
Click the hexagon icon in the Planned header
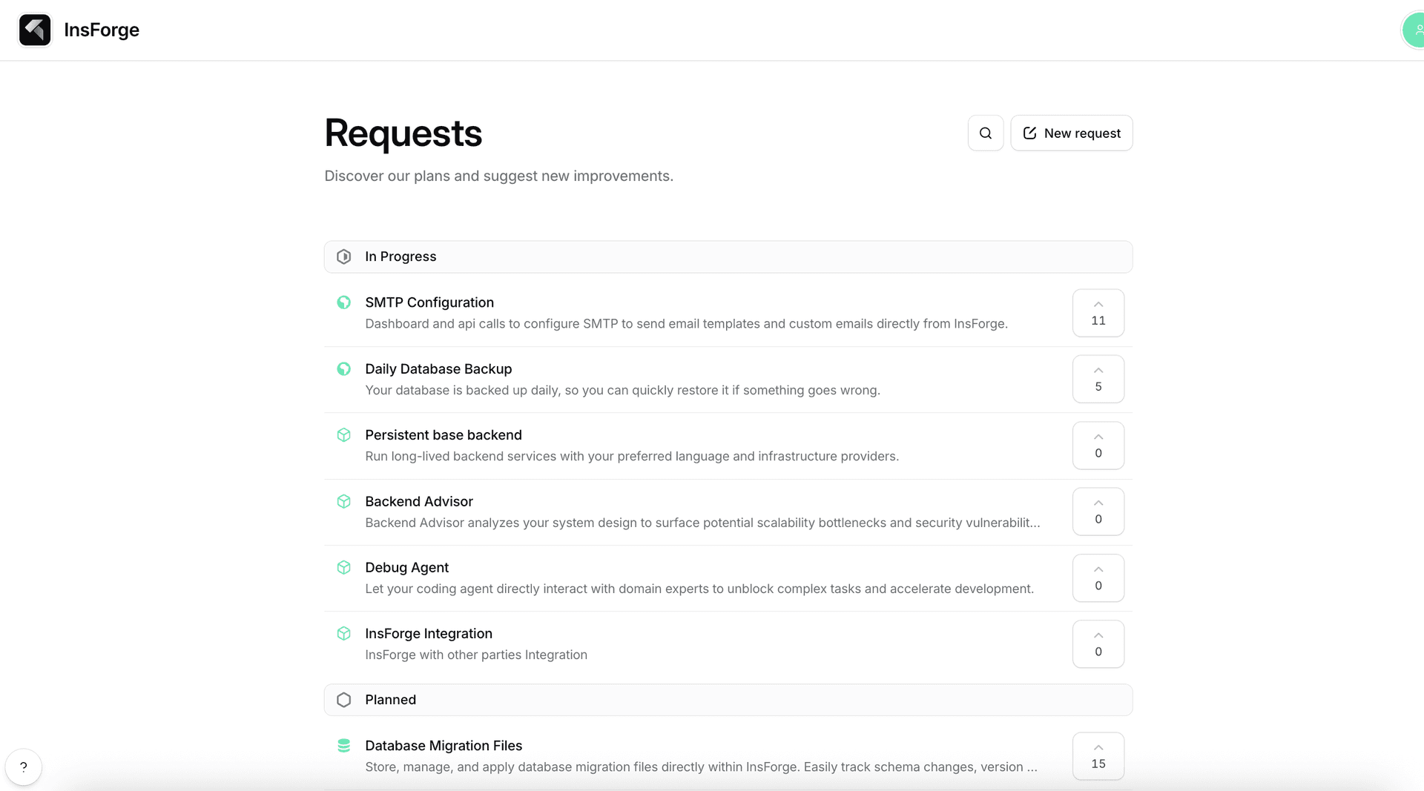(x=343, y=699)
